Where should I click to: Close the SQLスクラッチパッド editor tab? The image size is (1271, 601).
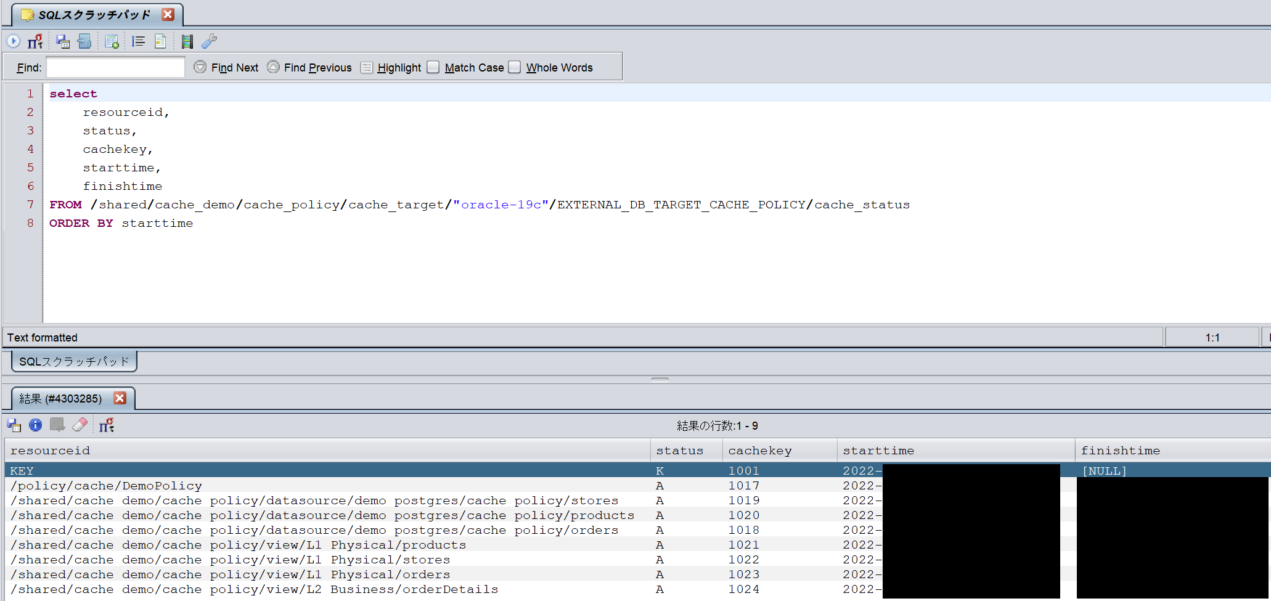click(x=168, y=14)
